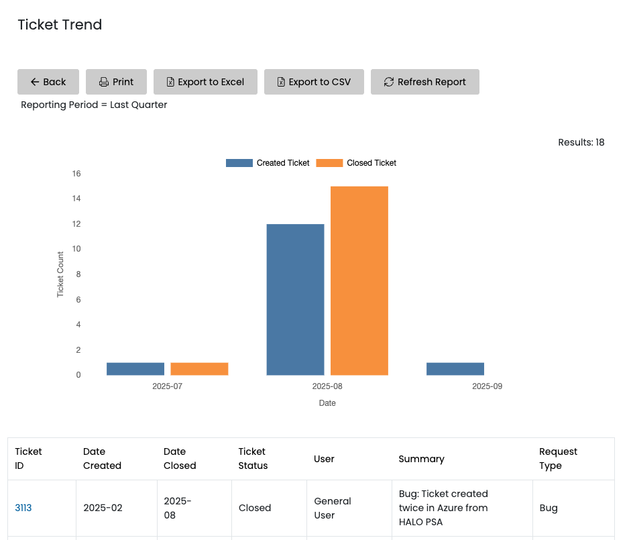Screen dimensions: 629x540
Task: Click the Request Type column header
Action: [558, 459]
